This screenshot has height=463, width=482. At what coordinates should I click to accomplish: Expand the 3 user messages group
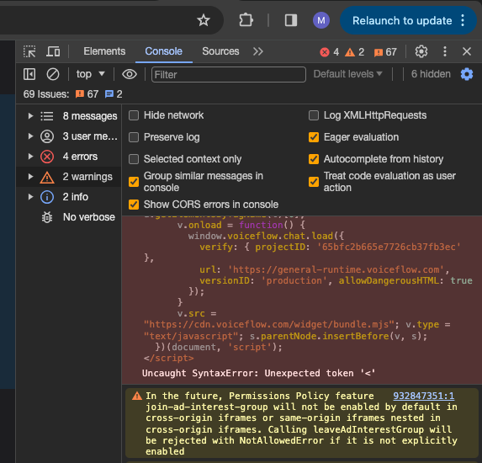pyautogui.click(x=30, y=136)
